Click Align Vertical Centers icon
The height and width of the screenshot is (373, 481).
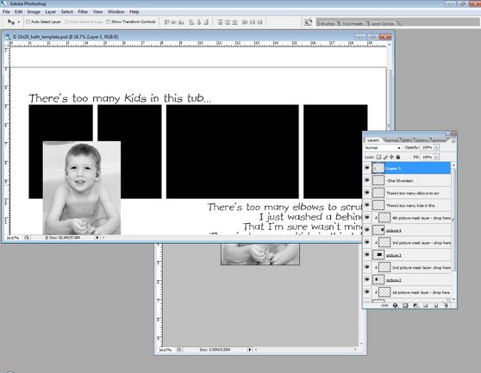tap(174, 22)
